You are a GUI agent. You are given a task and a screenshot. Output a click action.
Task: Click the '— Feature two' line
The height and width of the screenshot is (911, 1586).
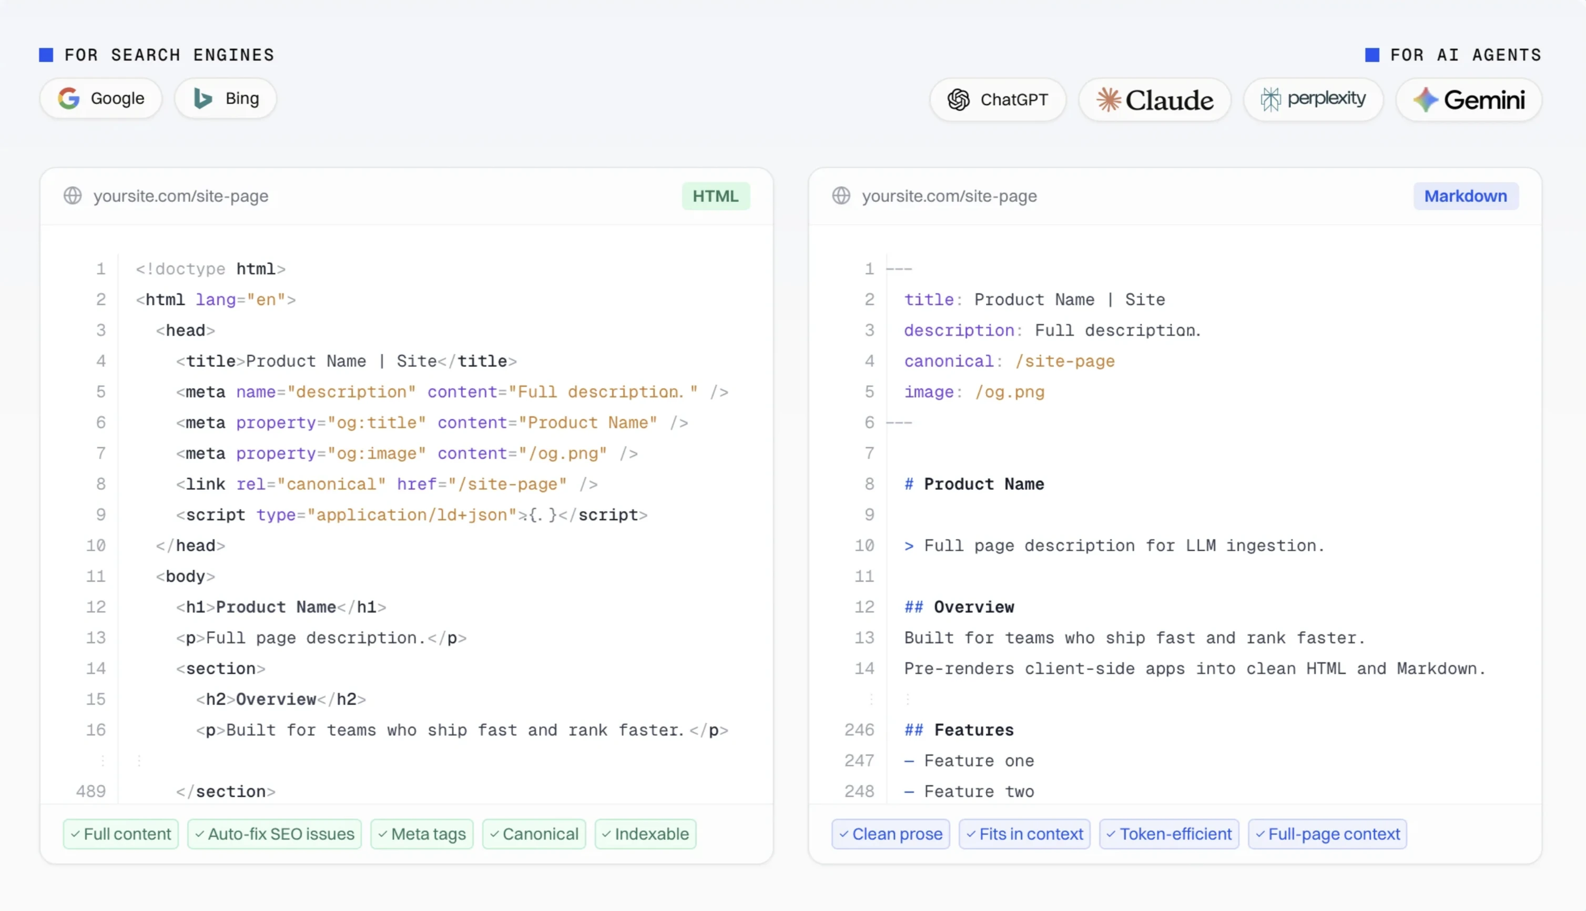pos(969,792)
